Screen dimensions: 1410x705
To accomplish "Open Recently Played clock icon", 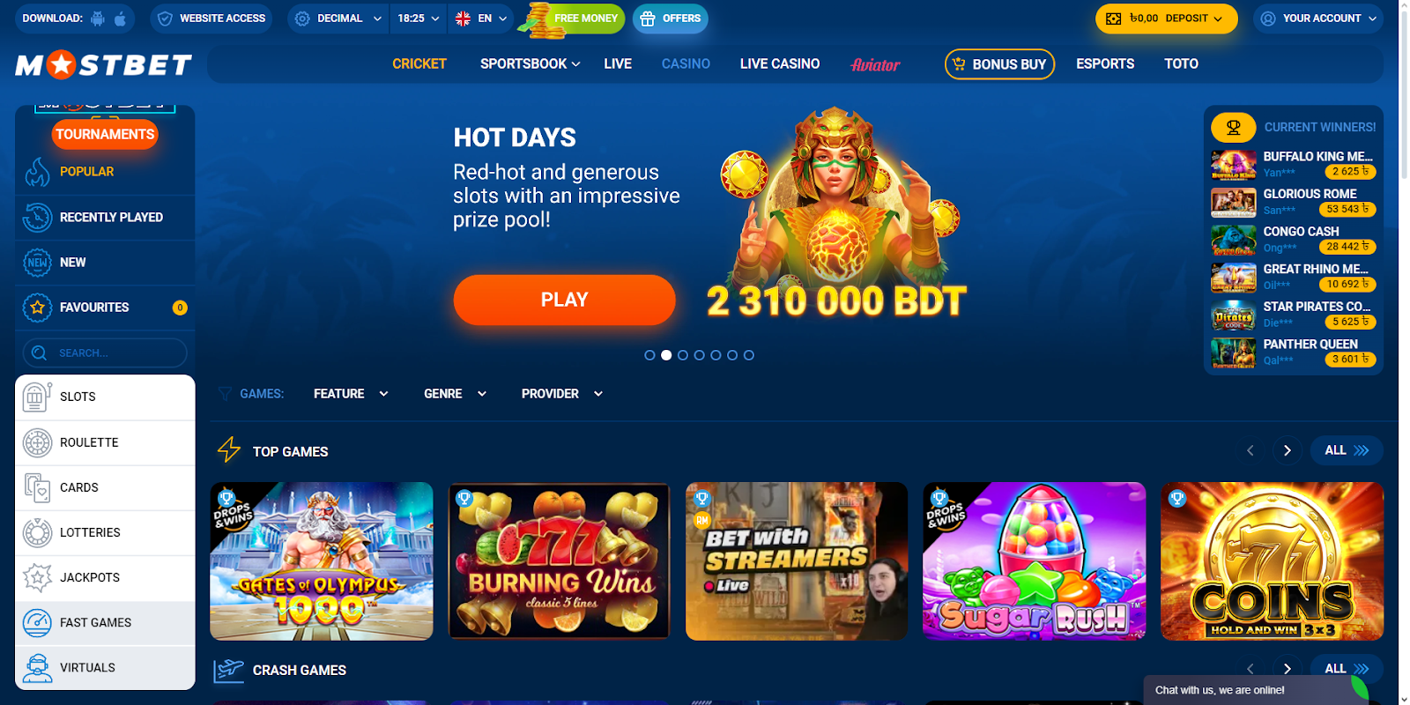I will click(37, 217).
